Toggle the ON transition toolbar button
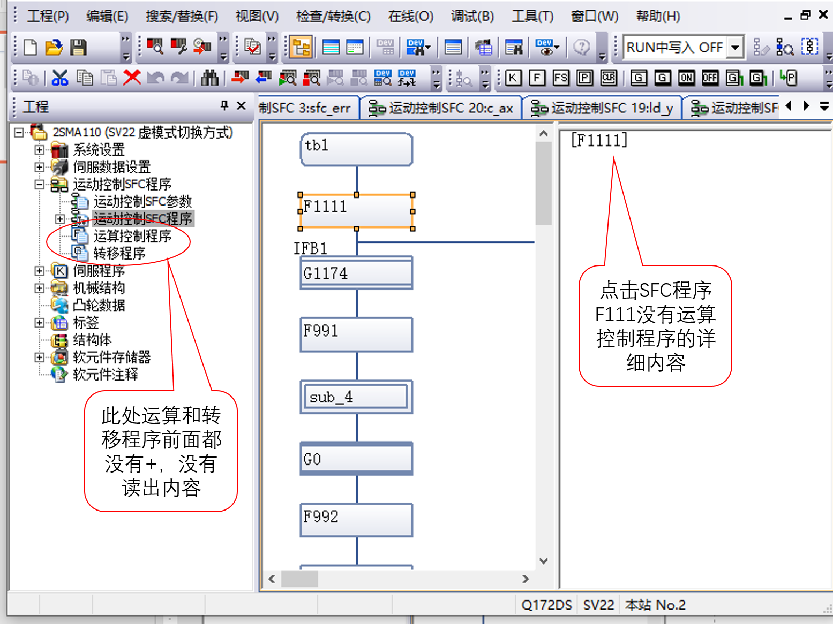The height and width of the screenshot is (624, 833). [686, 78]
